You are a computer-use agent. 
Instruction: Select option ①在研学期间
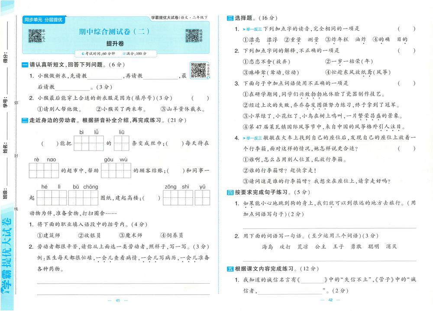point(313,94)
